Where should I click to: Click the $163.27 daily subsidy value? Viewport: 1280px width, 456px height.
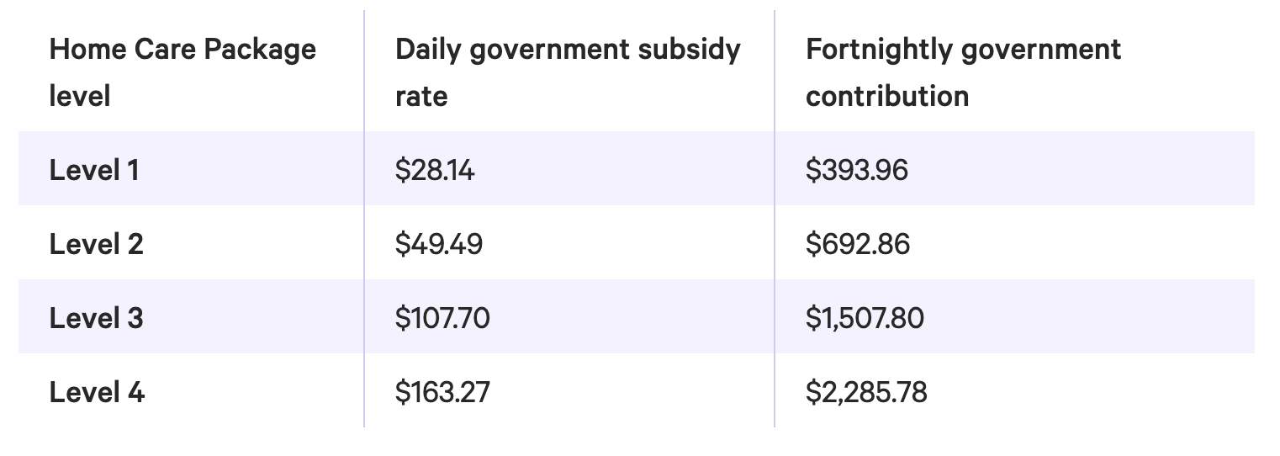click(442, 393)
